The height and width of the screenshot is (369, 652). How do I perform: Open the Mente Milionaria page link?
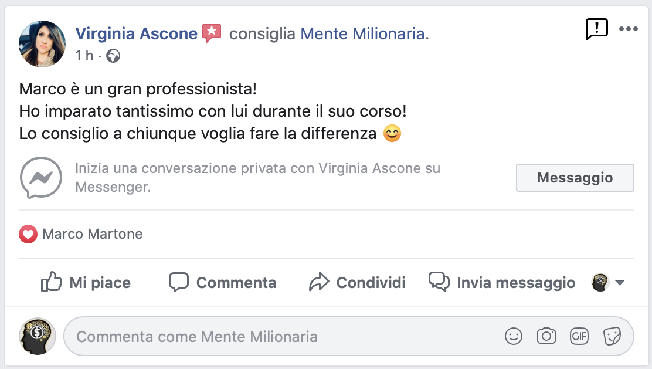coord(362,34)
